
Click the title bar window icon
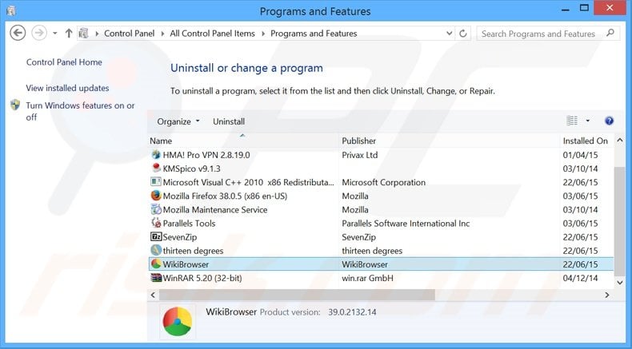[11, 11]
